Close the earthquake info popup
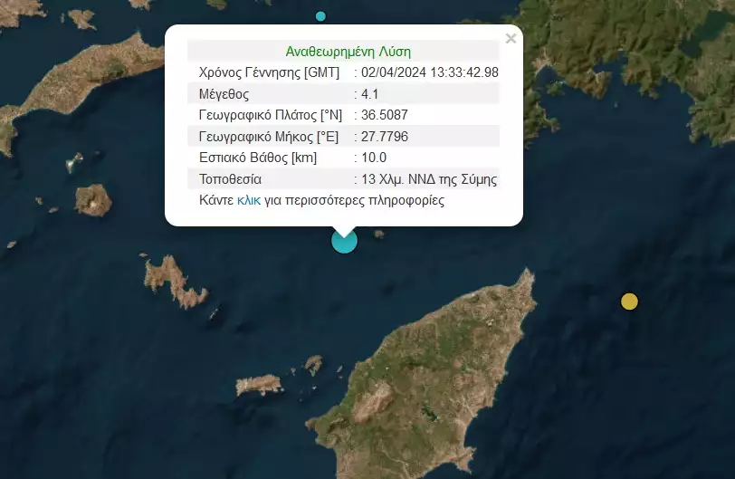This screenshot has width=735, height=479. (511, 38)
